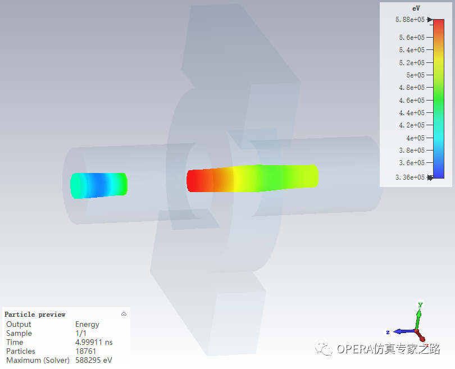
Task: Click the Particles count '18761'
Action: [85, 351]
